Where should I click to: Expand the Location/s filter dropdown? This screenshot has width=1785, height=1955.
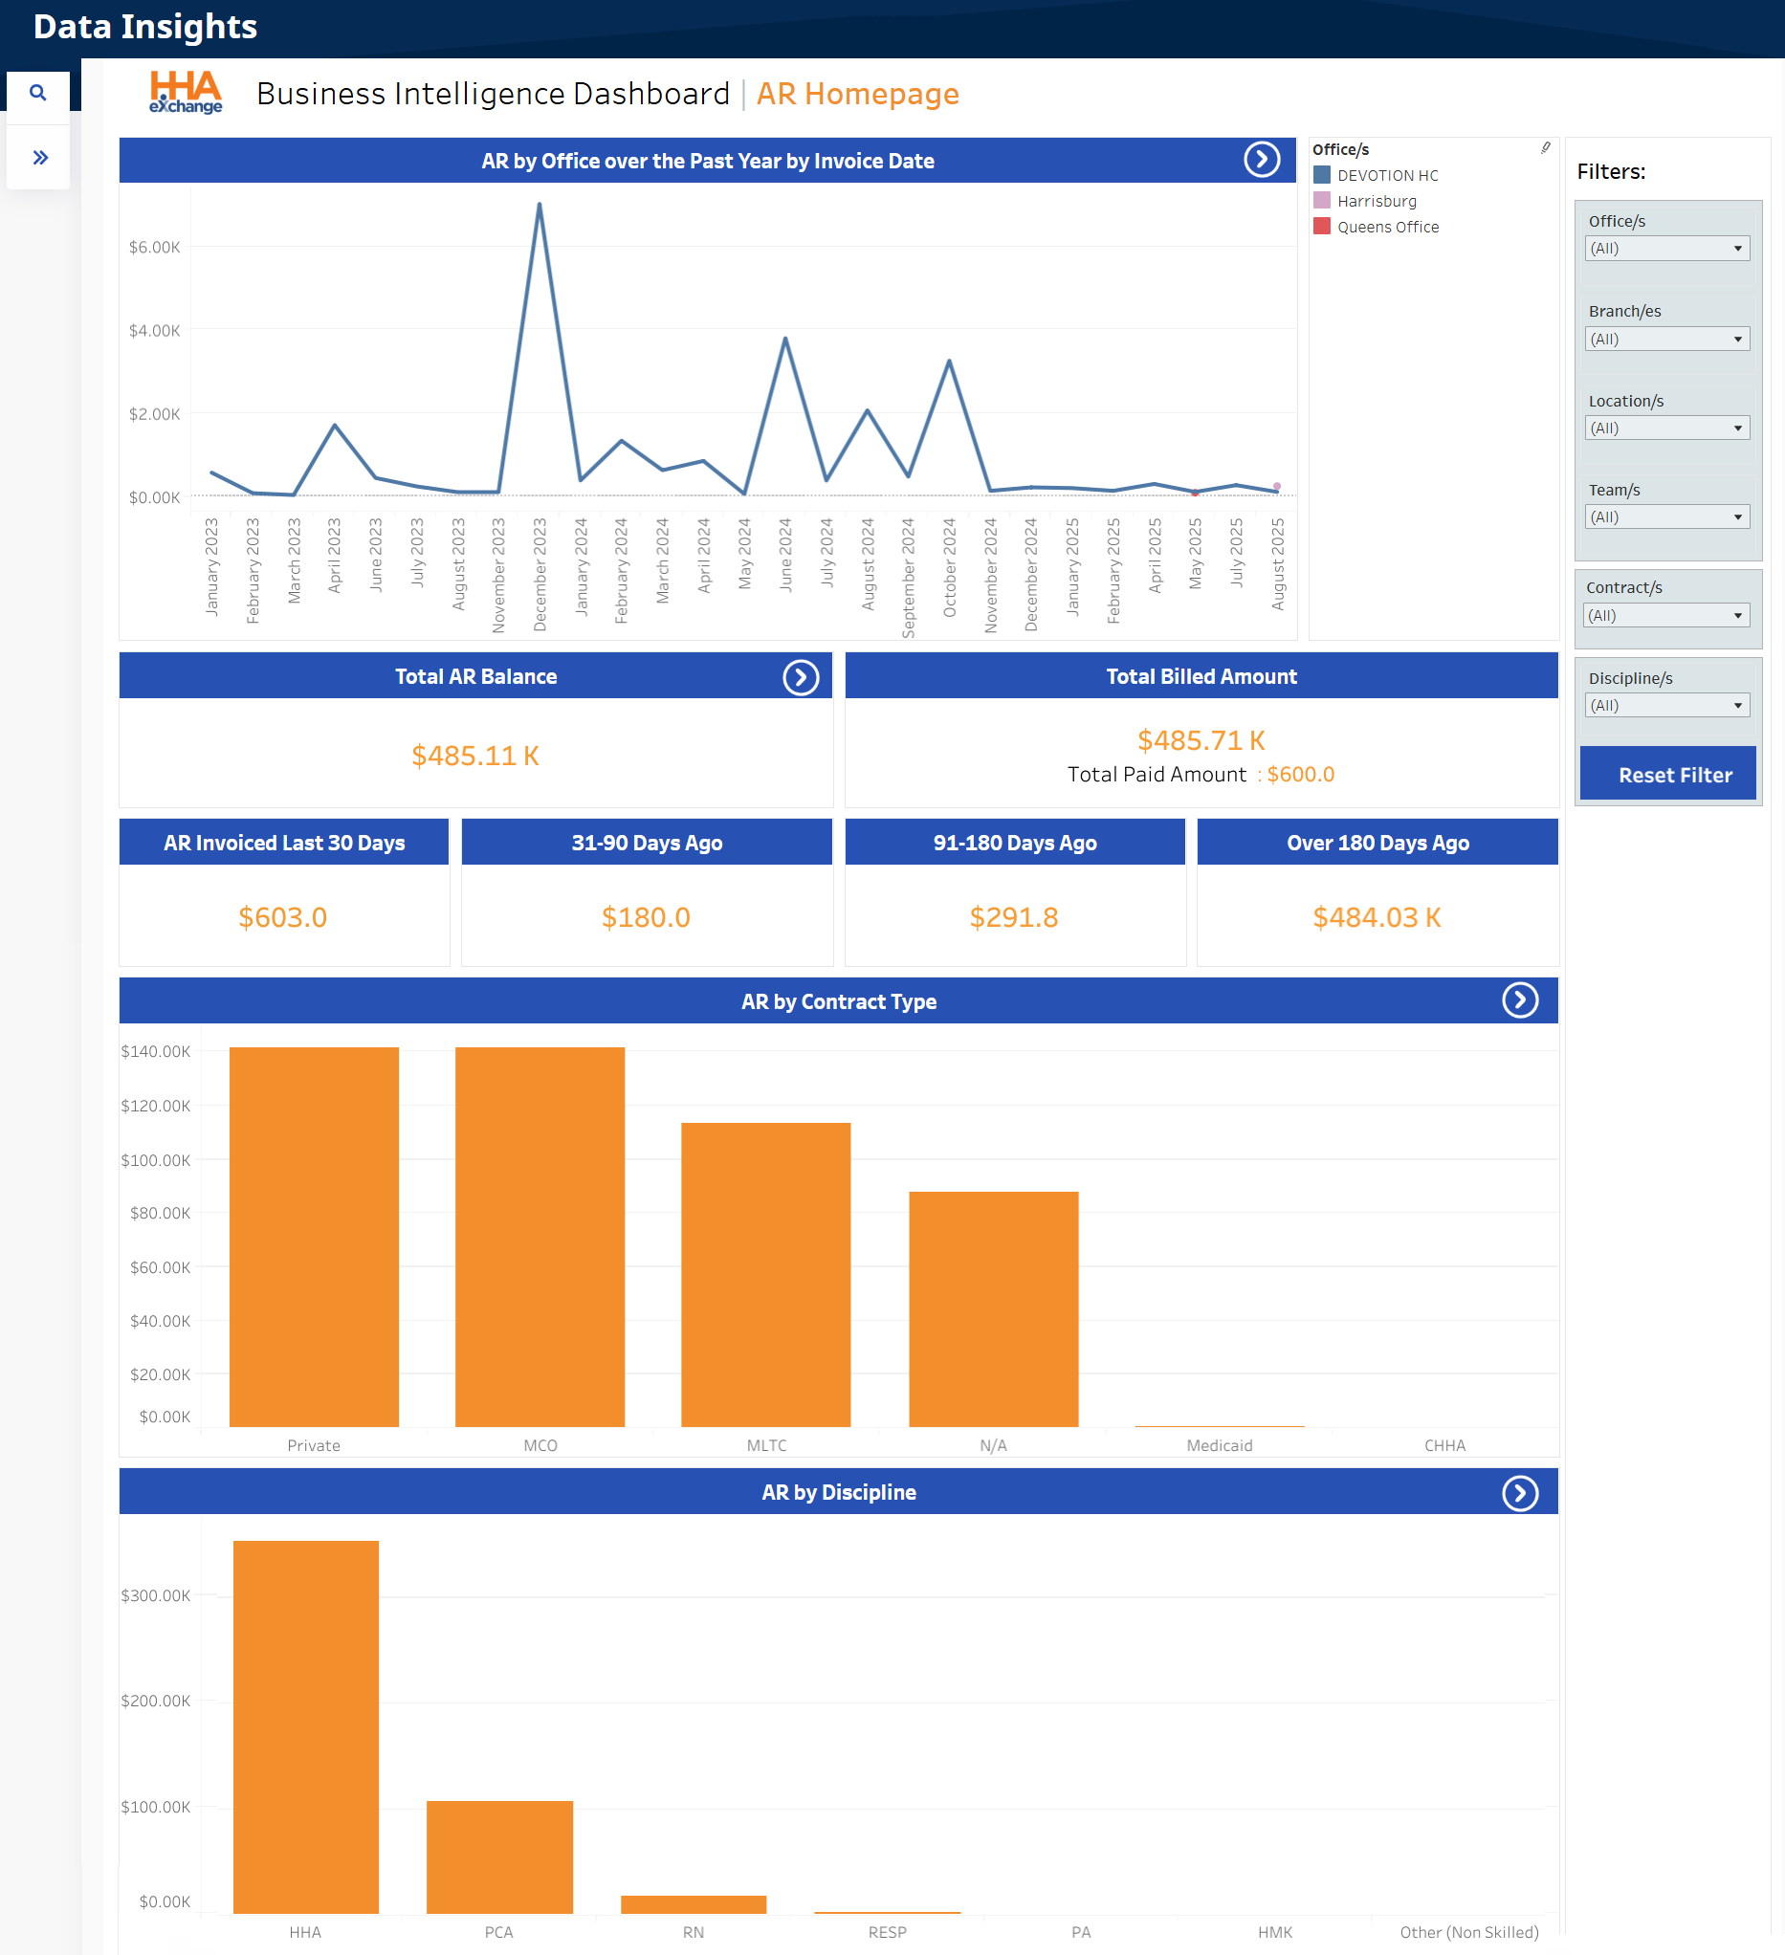pyautogui.click(x=1666, y=428)
